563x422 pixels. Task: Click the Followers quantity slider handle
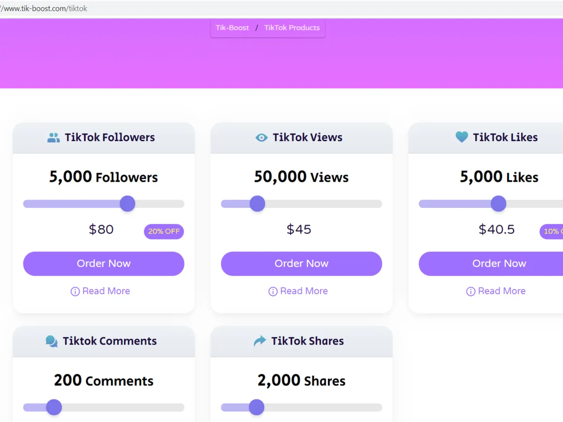pos(127,204)
